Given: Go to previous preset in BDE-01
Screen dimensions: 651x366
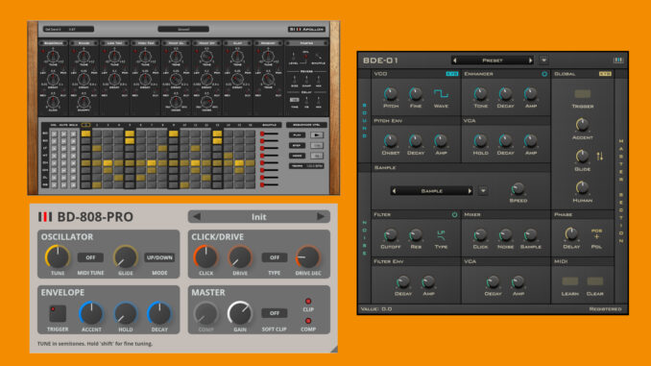Looking at the screenshot, I should point(455,61).
